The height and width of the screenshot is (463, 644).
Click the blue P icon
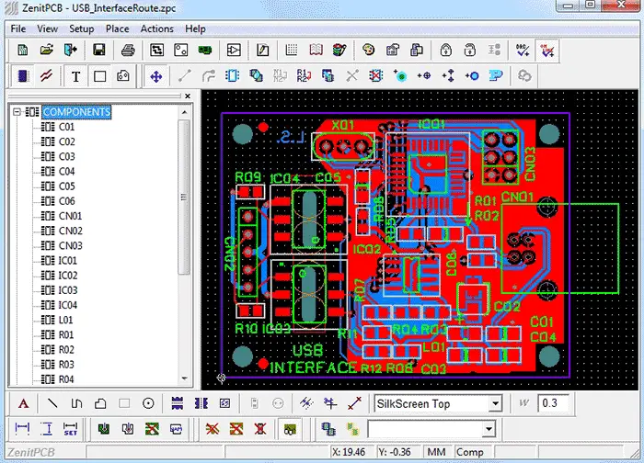[x=496, y=76]
